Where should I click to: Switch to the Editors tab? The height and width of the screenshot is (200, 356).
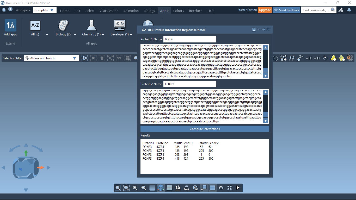[179, 11]
